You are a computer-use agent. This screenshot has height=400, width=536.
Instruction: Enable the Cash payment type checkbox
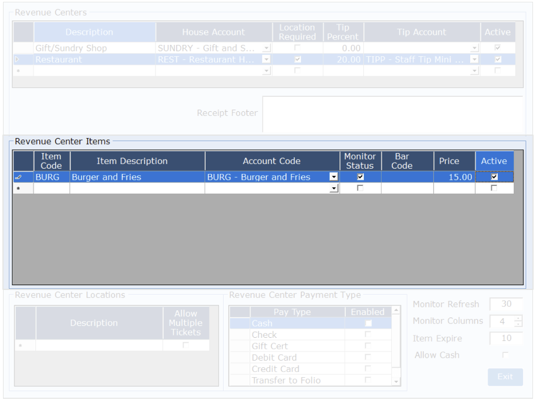(368, 323)
